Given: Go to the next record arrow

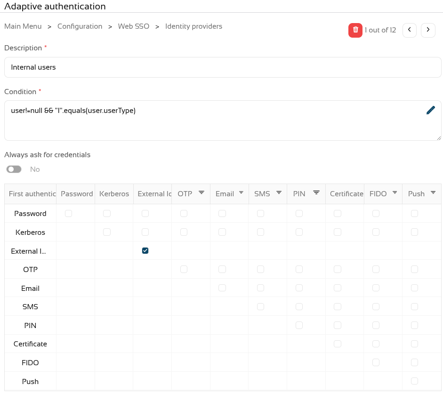Looking at the screenshot, I should (428, 30).
